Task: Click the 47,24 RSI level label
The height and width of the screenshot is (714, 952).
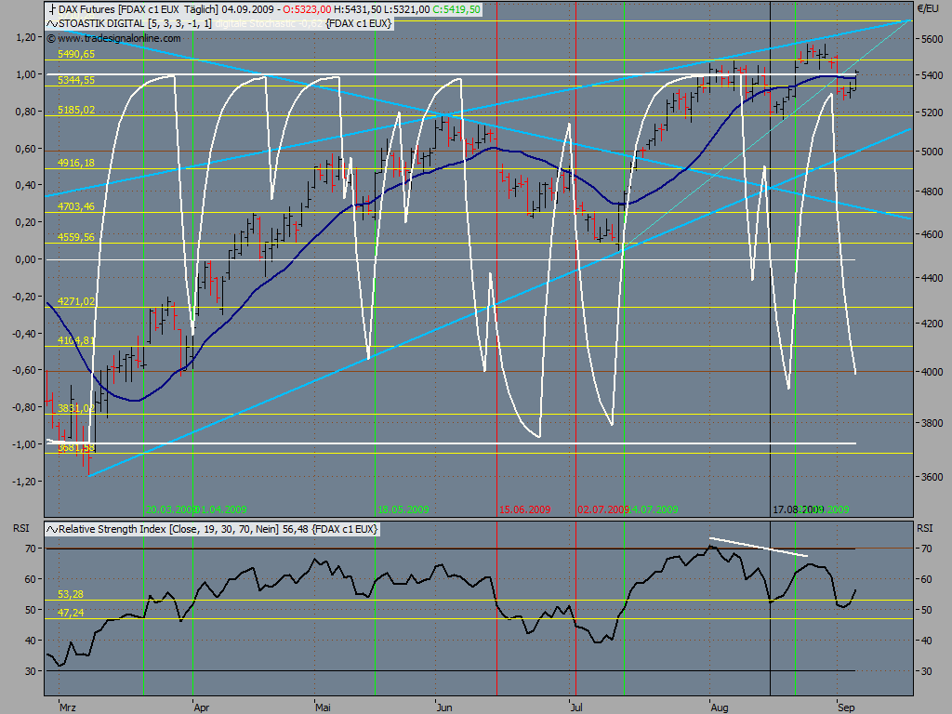Action: 71,614
